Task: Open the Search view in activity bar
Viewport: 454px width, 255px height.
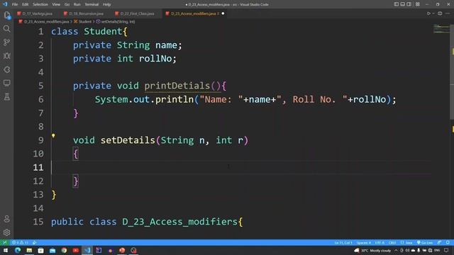Action: (6, 28)
